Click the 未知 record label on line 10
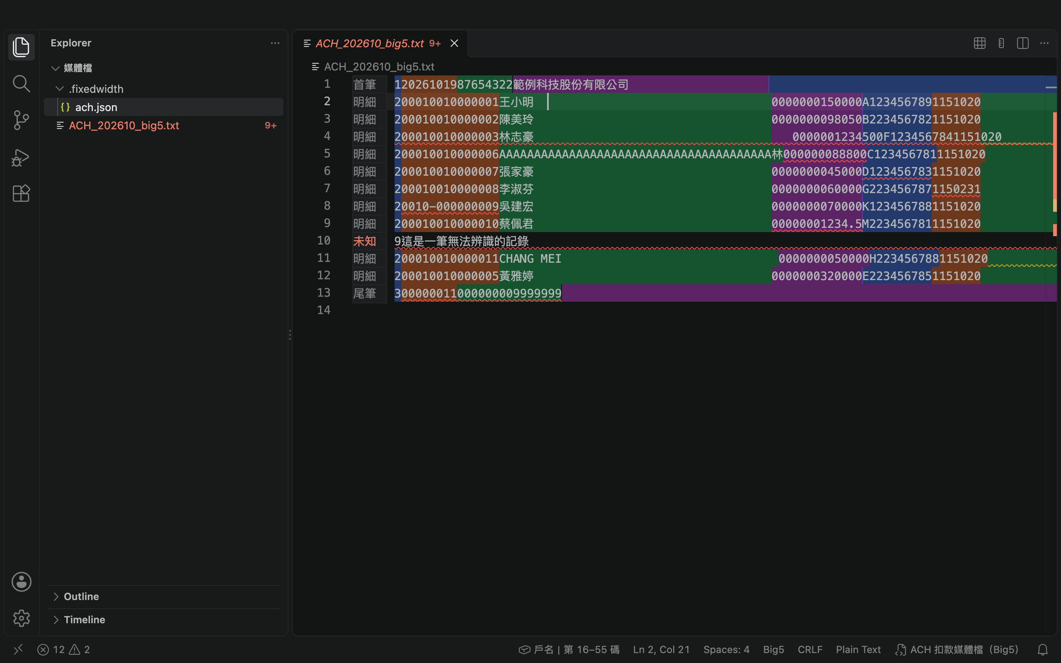This screenshot has height=663, width=1061. pos(364,241)
